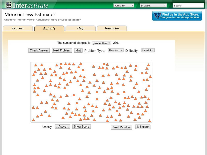Follow the Shodor breadcrumb link
Viewport: 207px width, 155px height.
click(x=9, y=20)
